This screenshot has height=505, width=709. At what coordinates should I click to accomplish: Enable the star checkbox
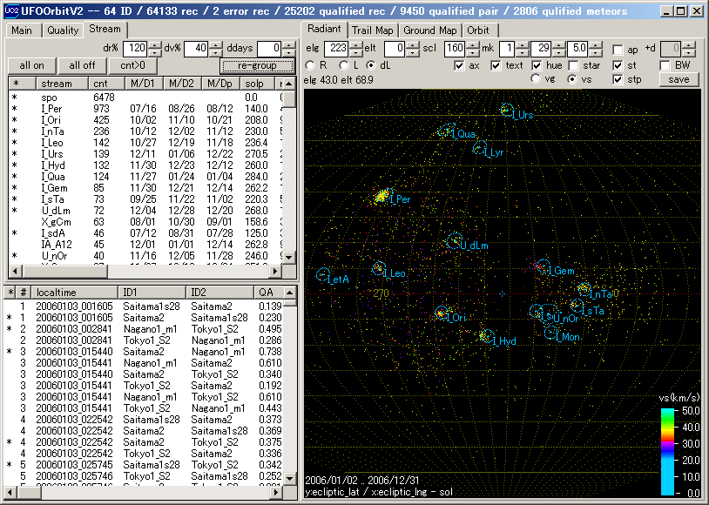(x=574, y=65)
